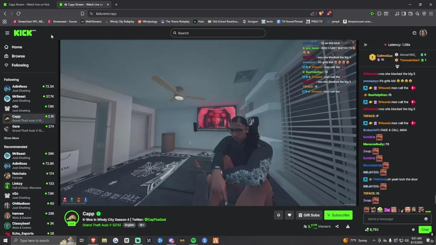
Task: Click Gift Subs button
Action: point(309,215)
